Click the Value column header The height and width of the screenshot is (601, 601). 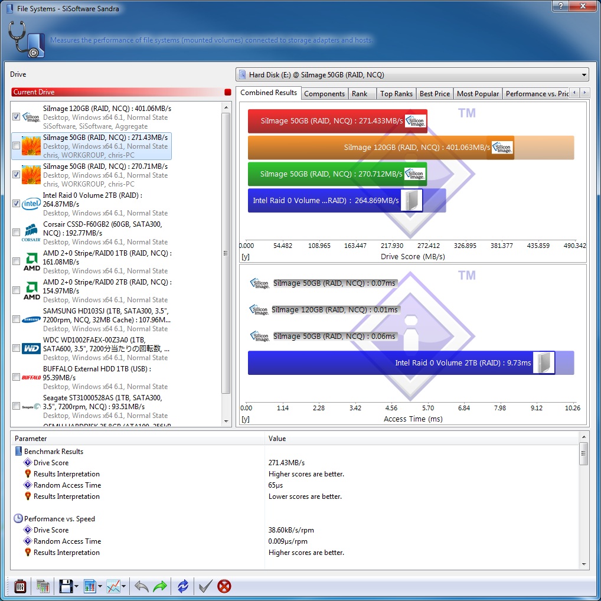pyautogui.click(x=422, y=439)
